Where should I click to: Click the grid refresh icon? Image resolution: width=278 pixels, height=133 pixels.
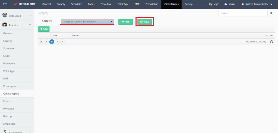click(271, 42)
